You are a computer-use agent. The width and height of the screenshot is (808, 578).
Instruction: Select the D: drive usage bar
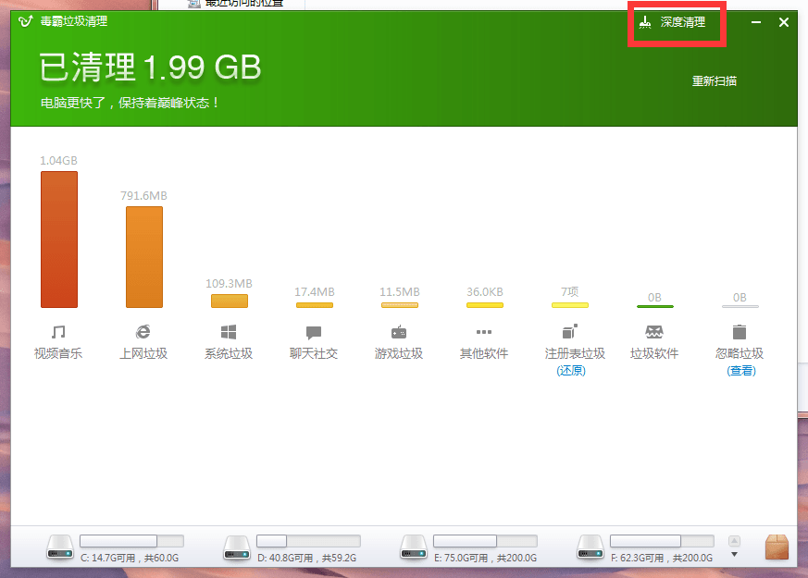pyautogui.click(x=308, y=541)
